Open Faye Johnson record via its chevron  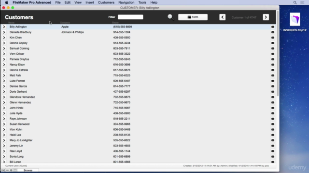(4, 119)
